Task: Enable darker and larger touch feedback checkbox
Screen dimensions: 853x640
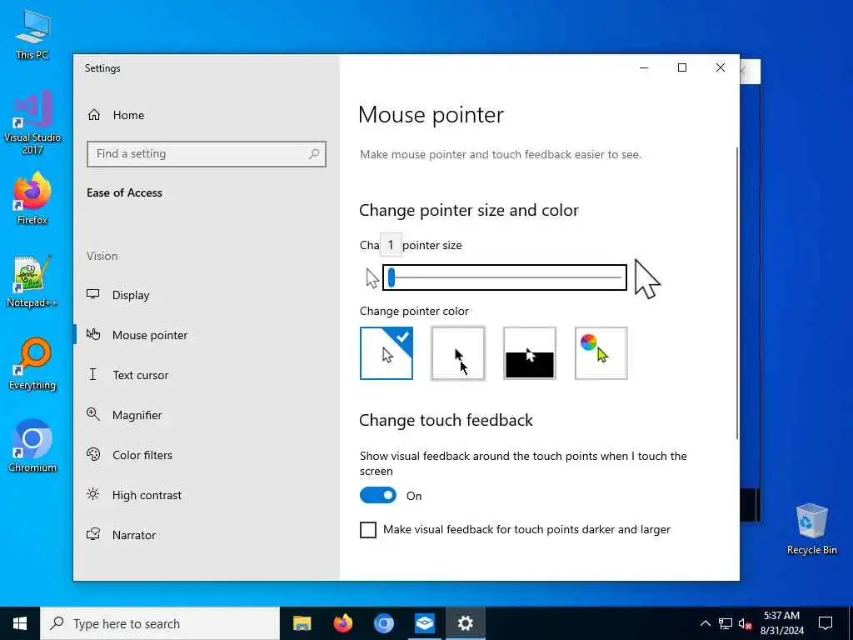Action: (x=367, y=529)
